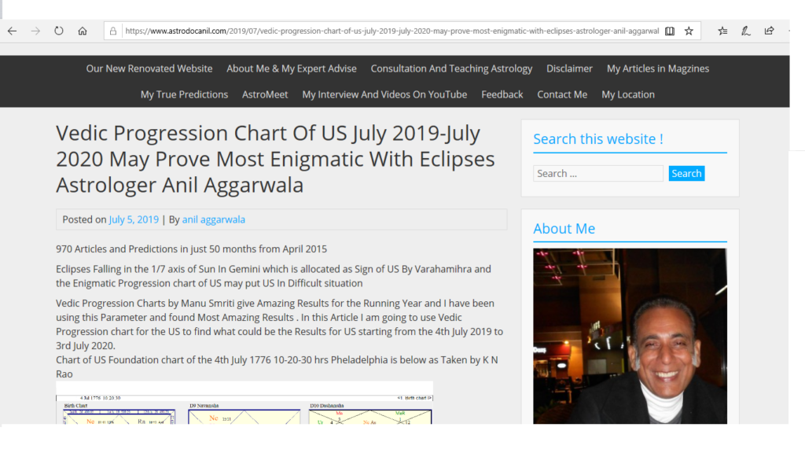Image resolution: width=805 pixels, height=453 pixels.
Task: Open the My Location page
Action: click(x=628, y=94)
